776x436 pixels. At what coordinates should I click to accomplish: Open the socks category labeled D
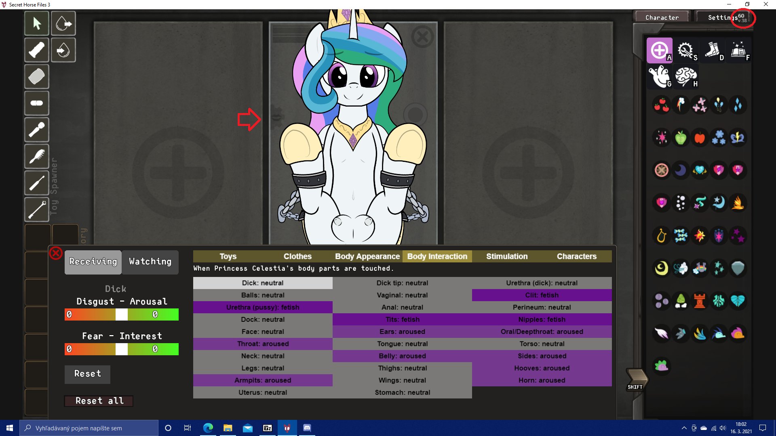pos(712,50)
